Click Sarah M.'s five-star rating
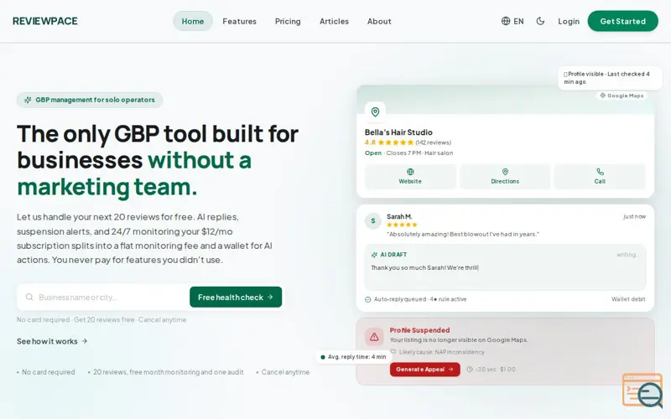 point(402,225)
